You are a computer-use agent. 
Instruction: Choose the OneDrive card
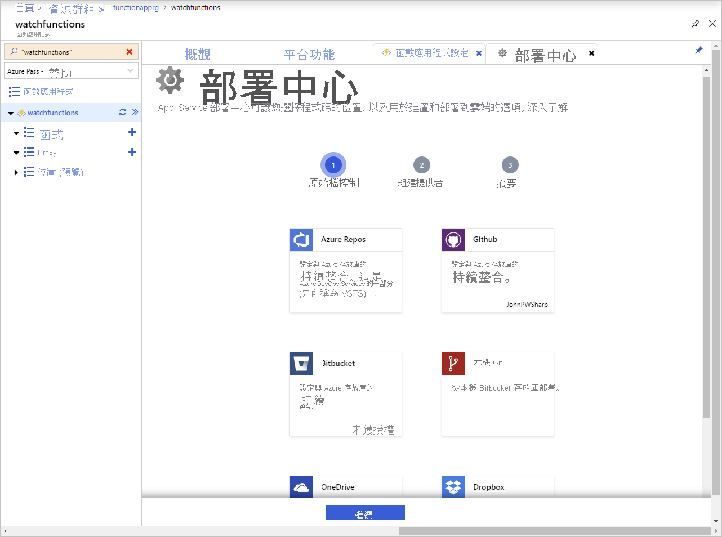[346, 487]
